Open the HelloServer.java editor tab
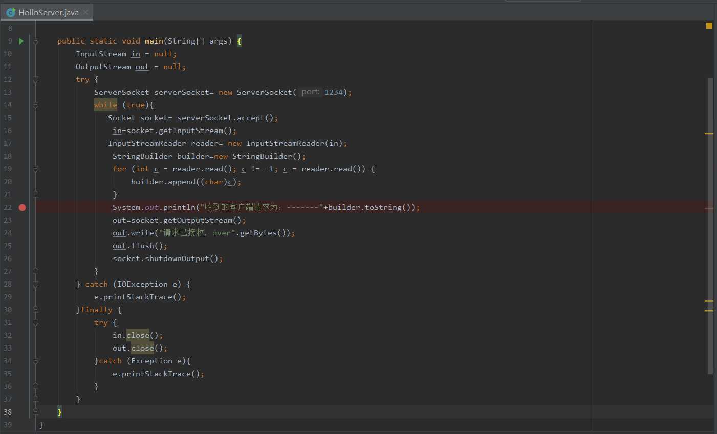 coord(47,12)
